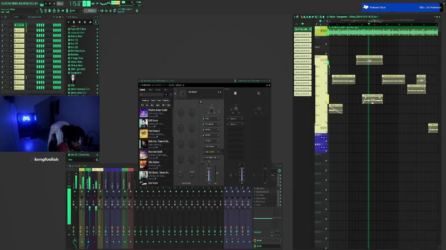
Task: Click the StudioVerse search field
Action: (x=152, y=94)
